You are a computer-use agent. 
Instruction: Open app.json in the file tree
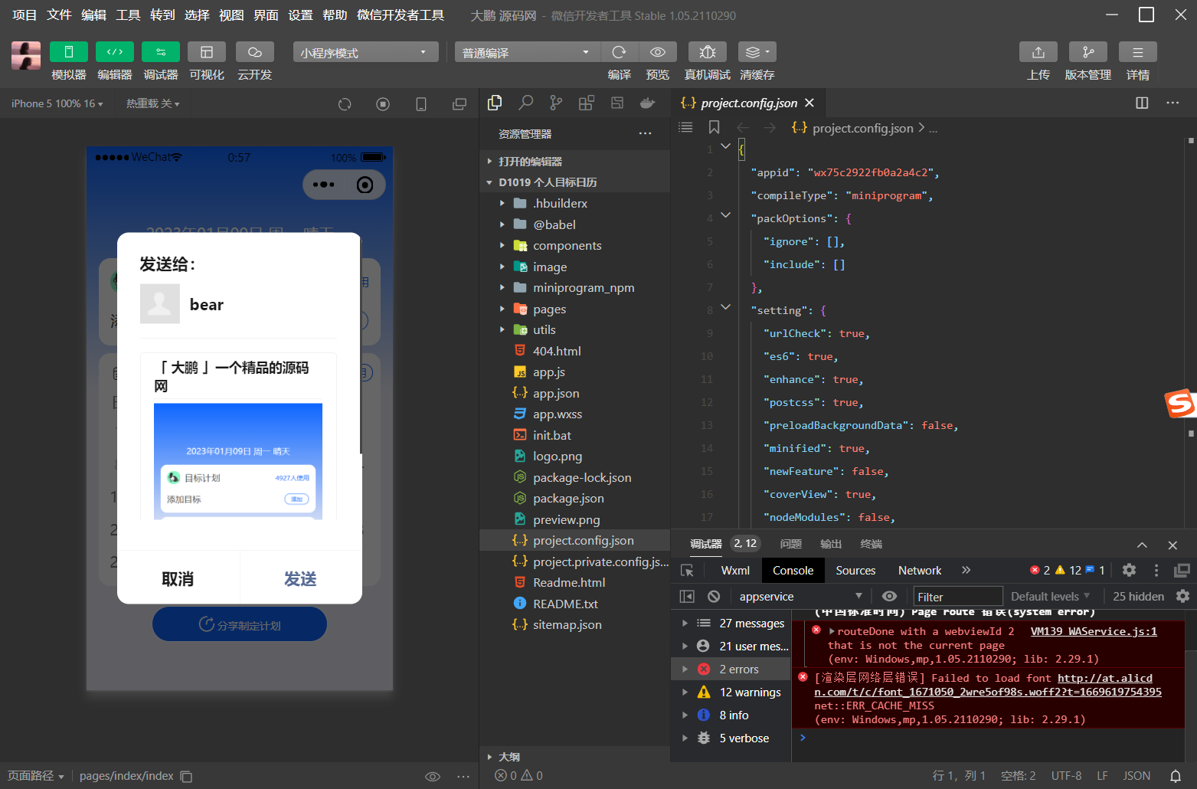556,393
